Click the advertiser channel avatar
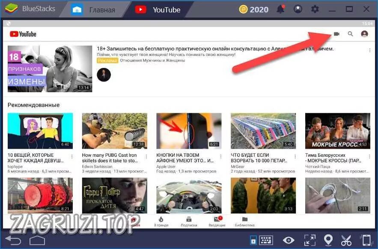 (x=104, y=75)
